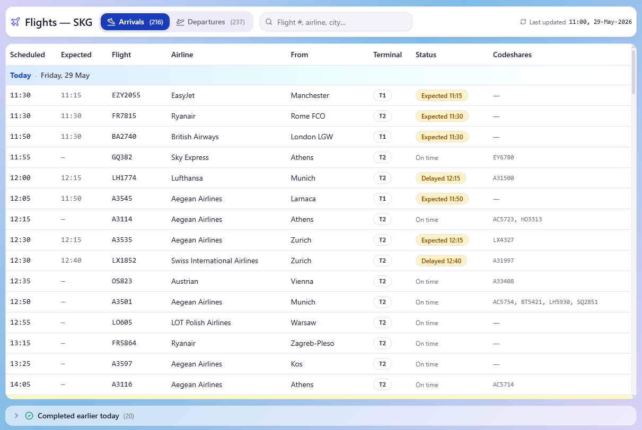Switch to the Departures tab
The image size is (642, 430).
click(x=210, y=22)
